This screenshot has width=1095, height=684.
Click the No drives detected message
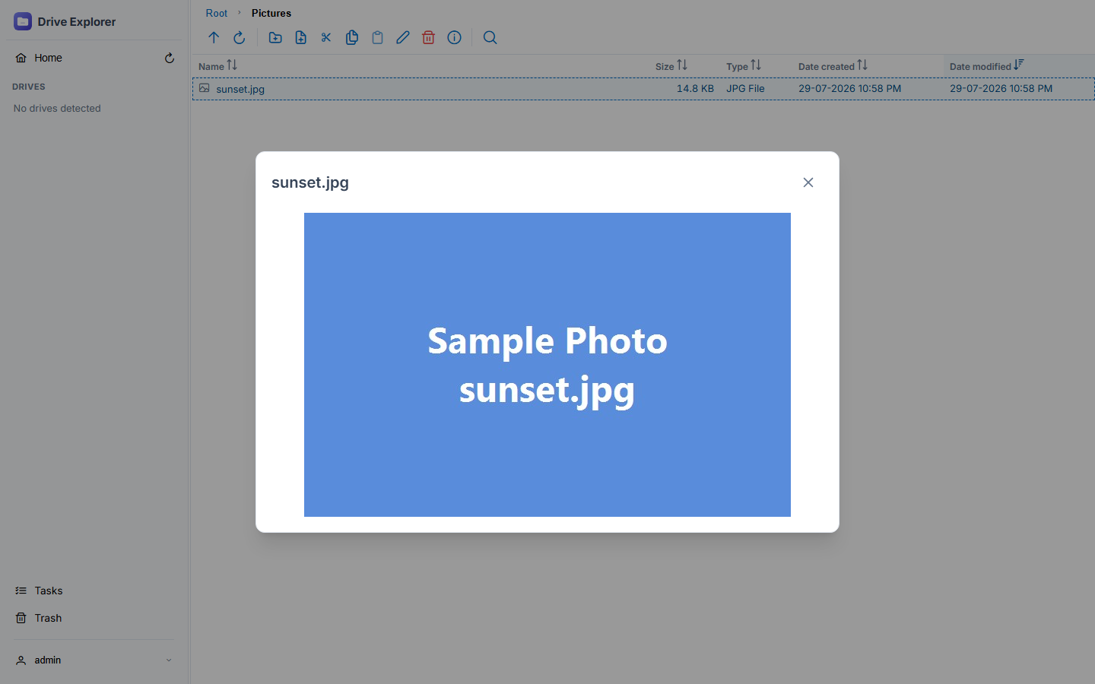(57, 109)
